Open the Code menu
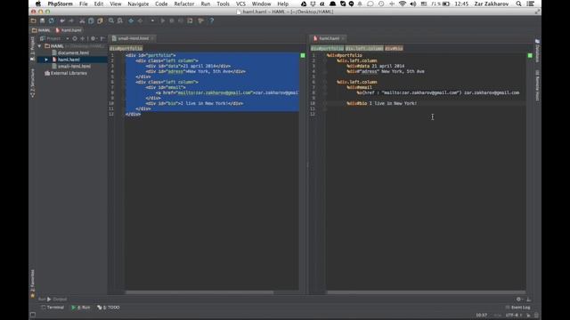Screen dimensions: 570x320 [x=161, y=4]
